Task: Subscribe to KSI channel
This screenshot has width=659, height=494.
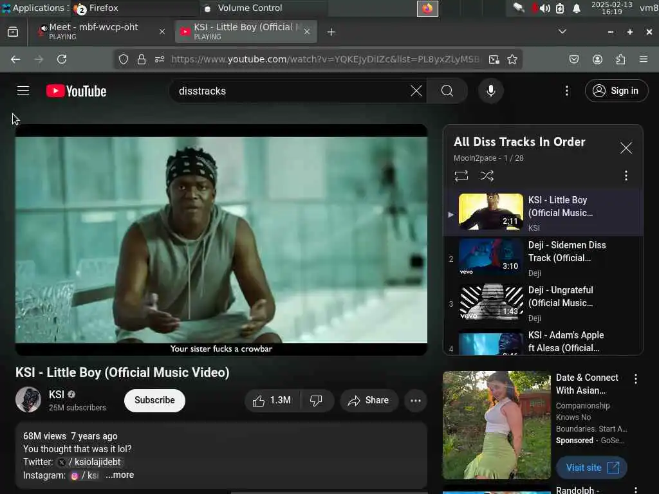Action: [154, 400]
